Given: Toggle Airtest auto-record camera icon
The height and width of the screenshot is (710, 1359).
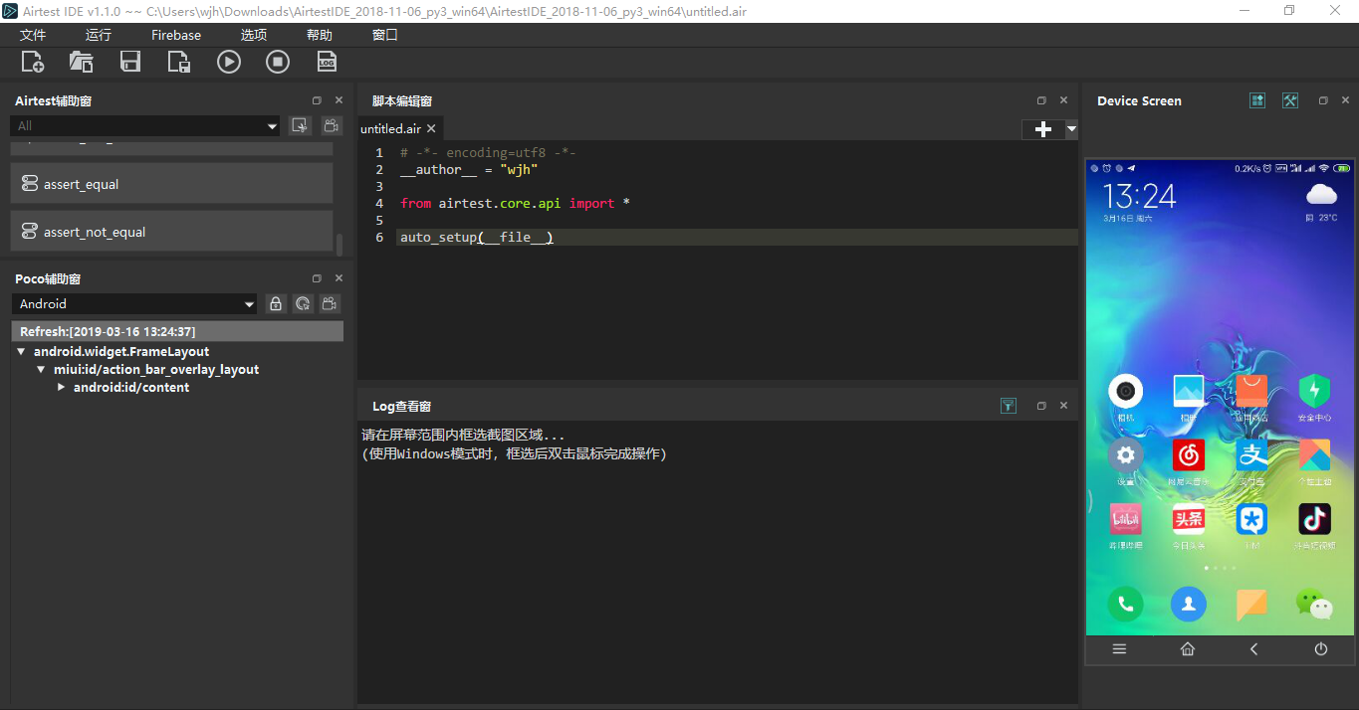Looking at the screenshot, I should pos(331,125).
